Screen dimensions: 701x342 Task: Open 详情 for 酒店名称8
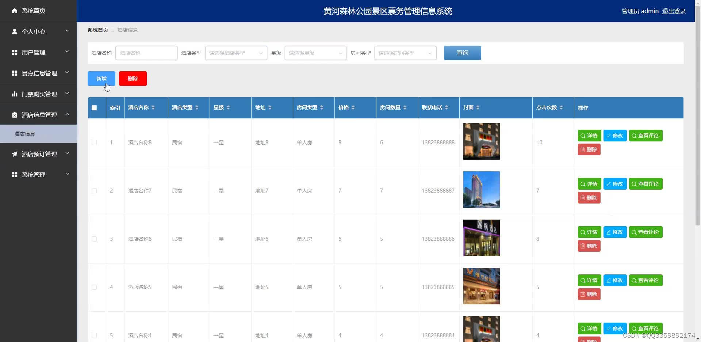coord(589,136)
